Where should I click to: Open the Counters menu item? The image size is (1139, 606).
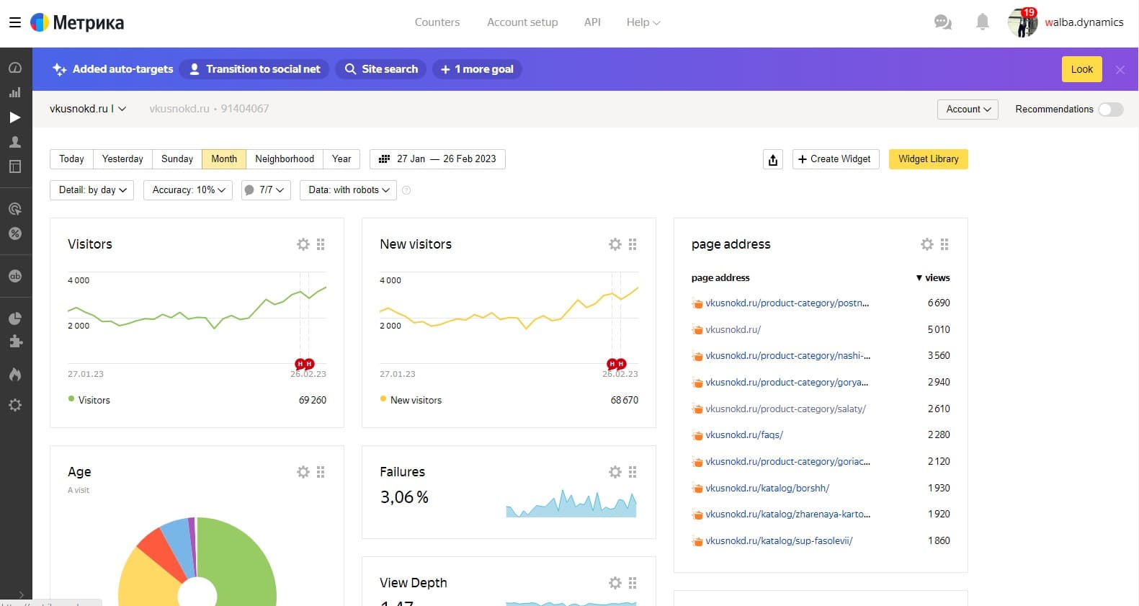coord(437,22)
